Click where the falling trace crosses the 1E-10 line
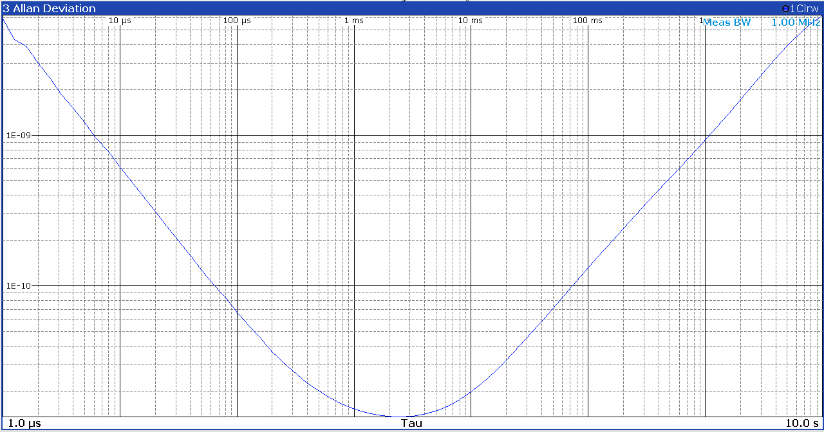Screen dimensions: 824x432 [x=214, y=285]
